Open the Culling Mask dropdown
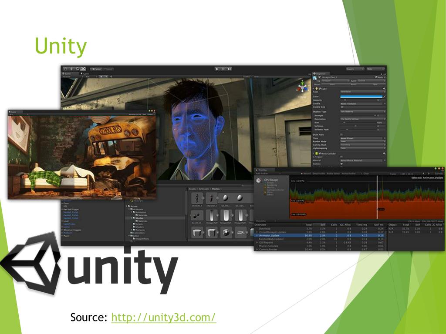The image size is (446, 334). (363, 145)
